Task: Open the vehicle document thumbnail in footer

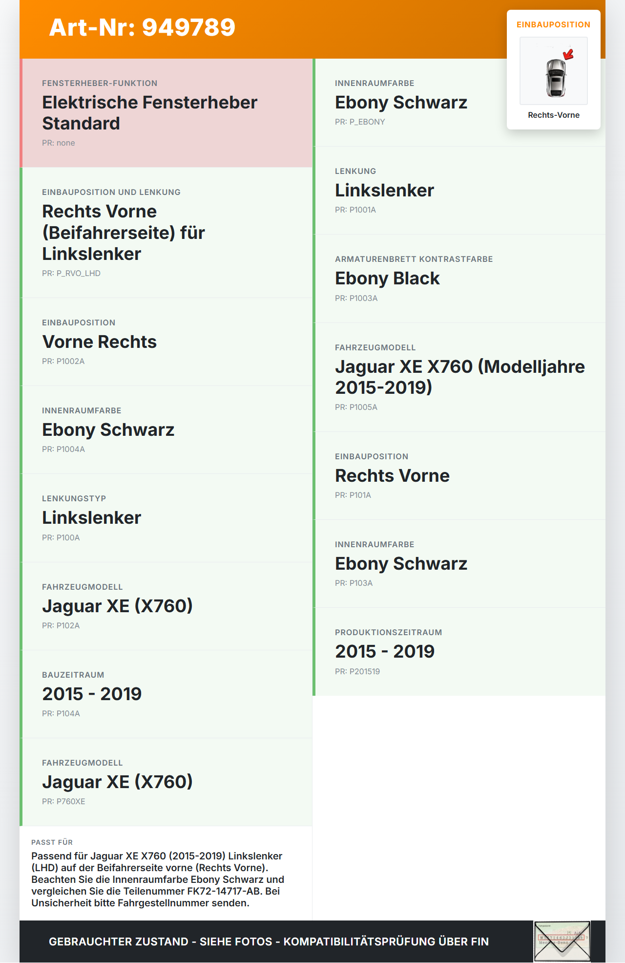Action: click(x=562, y=941)
